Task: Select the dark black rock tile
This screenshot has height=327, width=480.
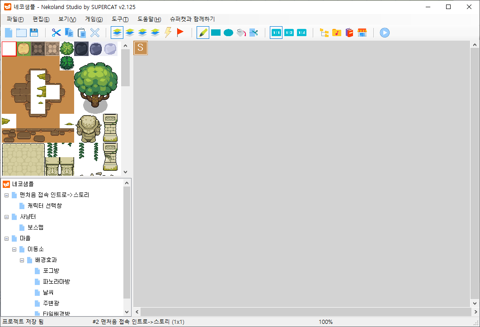Action: pos(81,49)
